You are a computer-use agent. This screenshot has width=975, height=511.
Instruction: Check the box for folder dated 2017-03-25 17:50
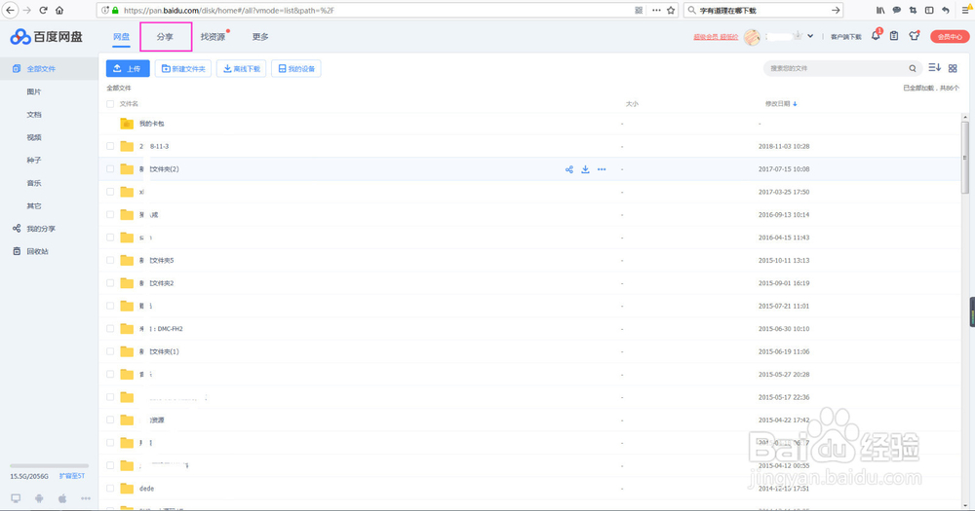tap(110, 192)
